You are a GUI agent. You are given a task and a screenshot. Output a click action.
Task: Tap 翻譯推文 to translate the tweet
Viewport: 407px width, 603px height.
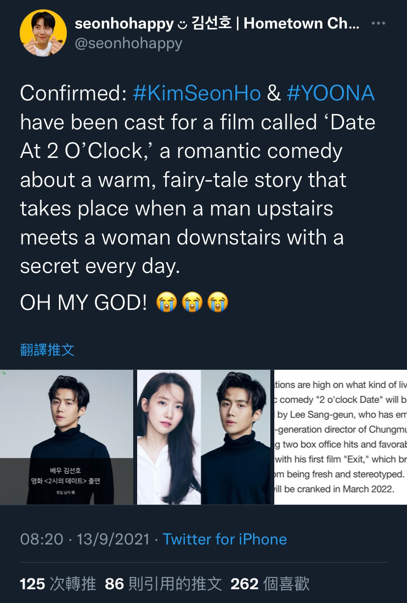(x=47, y=350)
